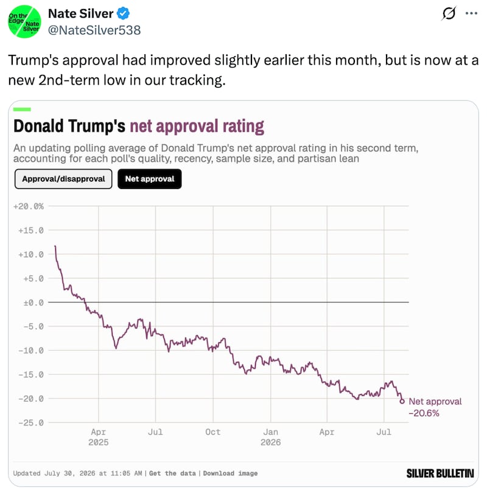Click the tweet text about approval low
The image size is (487, 490).
click(243, 70)
